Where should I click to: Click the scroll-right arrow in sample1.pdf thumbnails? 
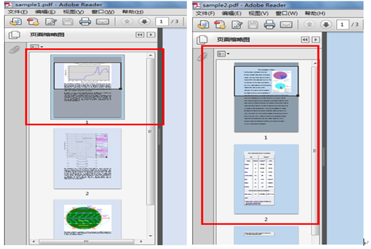coord(141,242)
